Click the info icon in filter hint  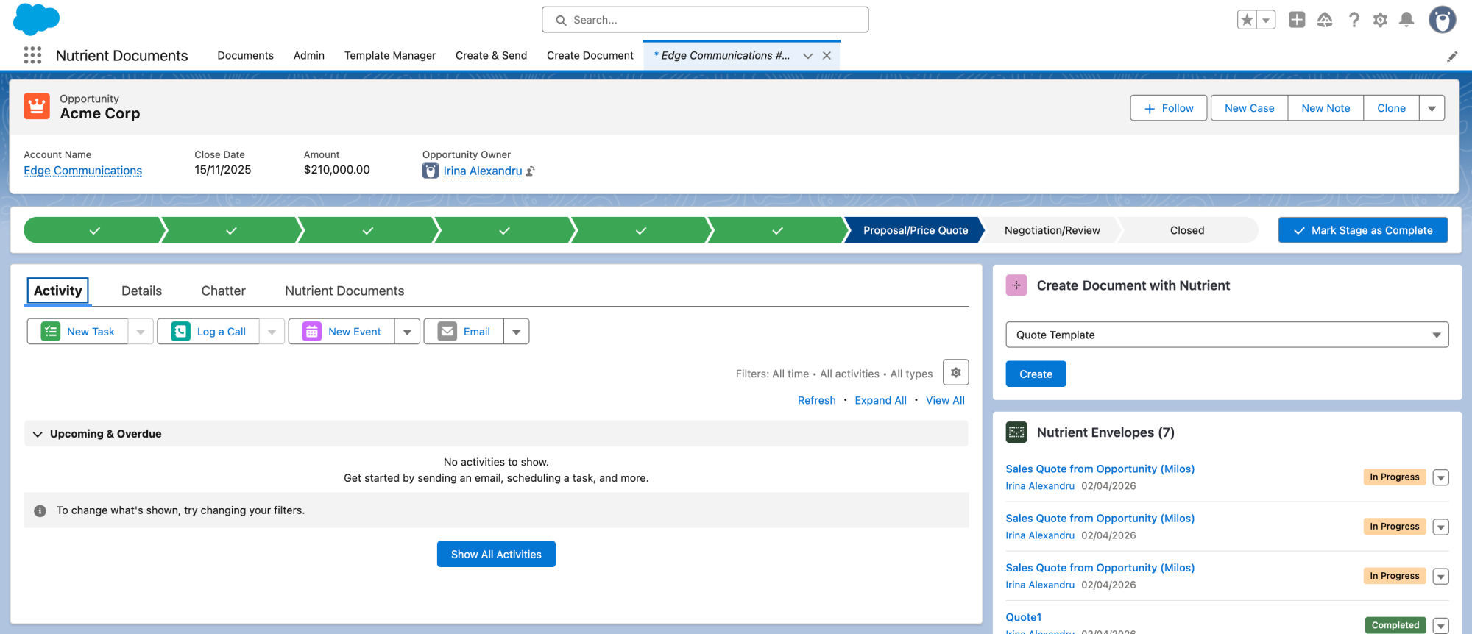tap(40, 510)
